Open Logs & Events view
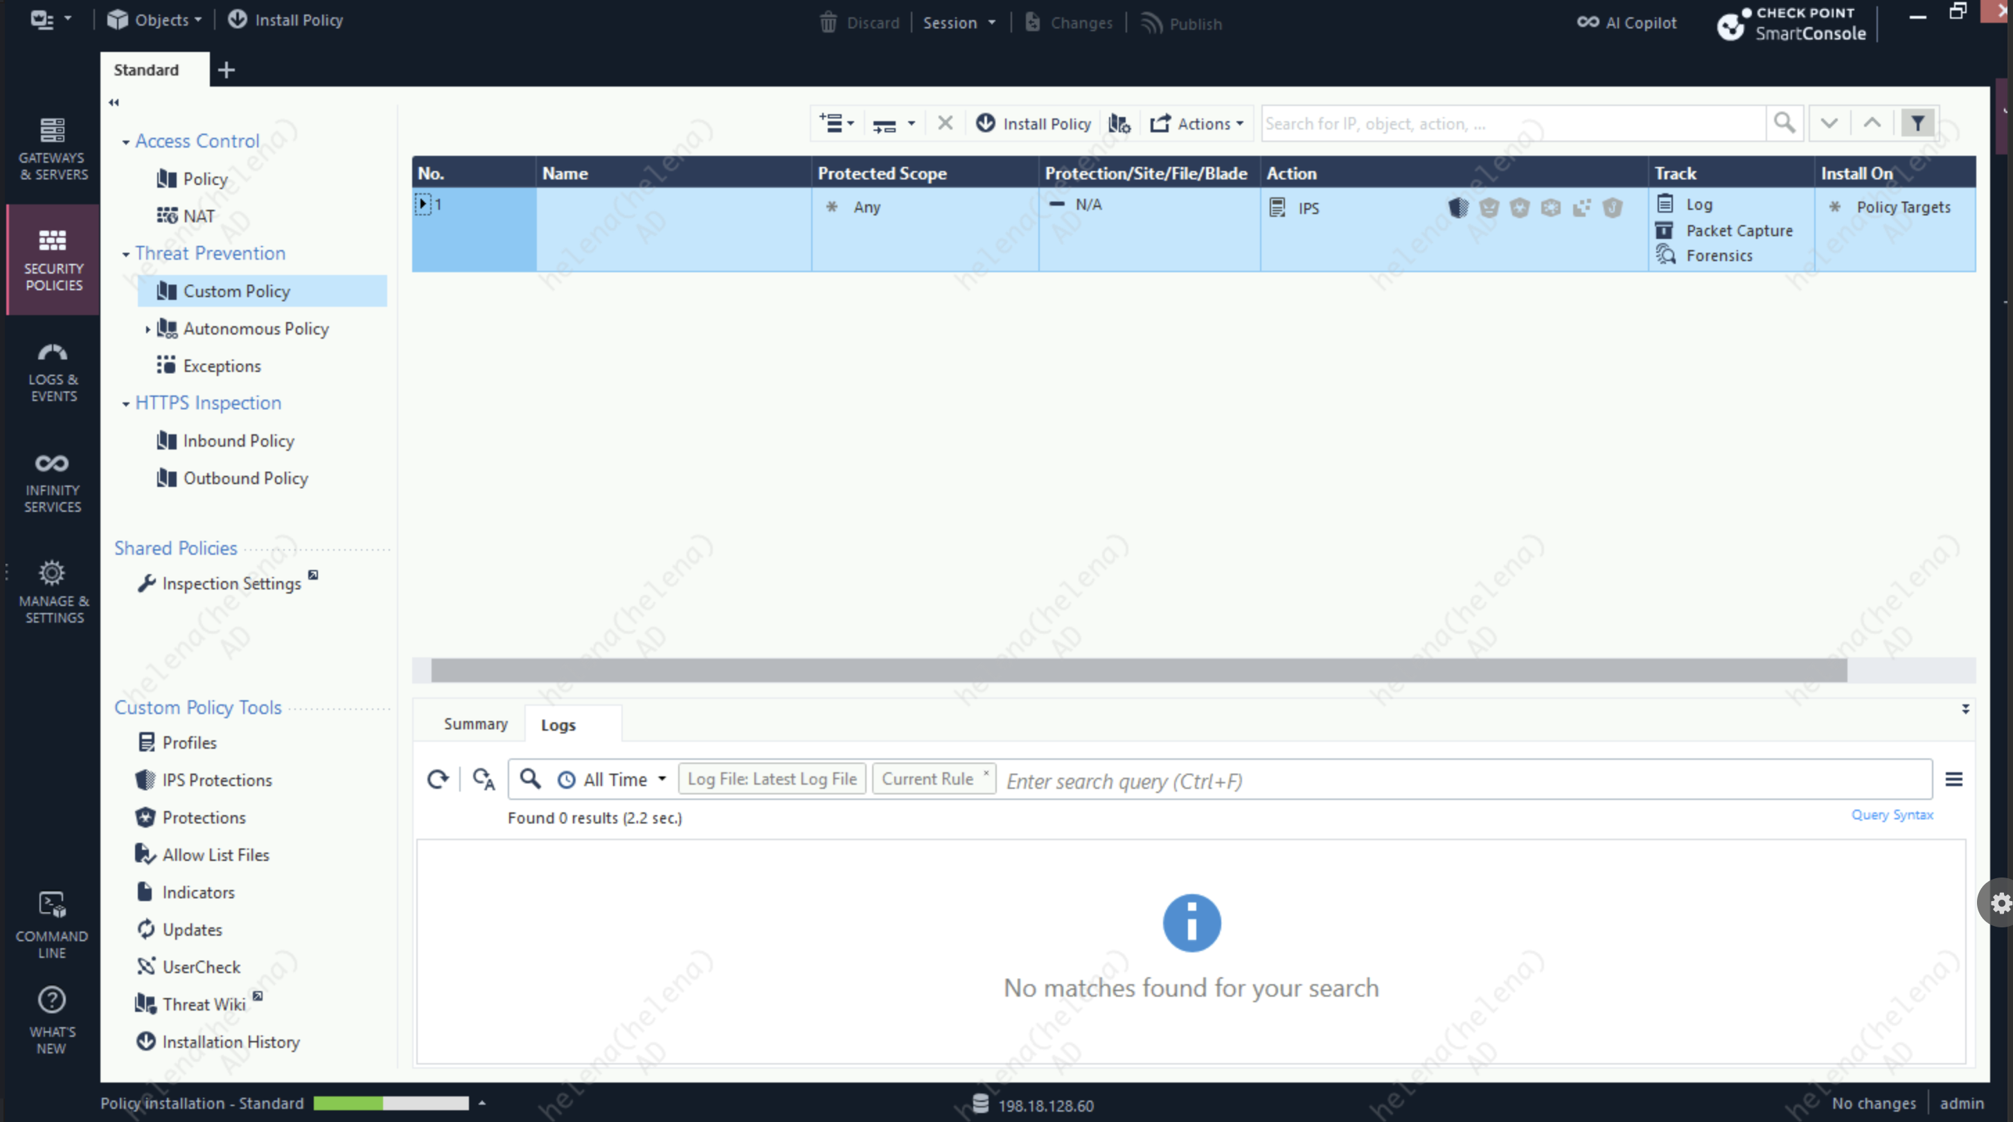The width and height of the screenshot is (2013, 1122). 53,372
